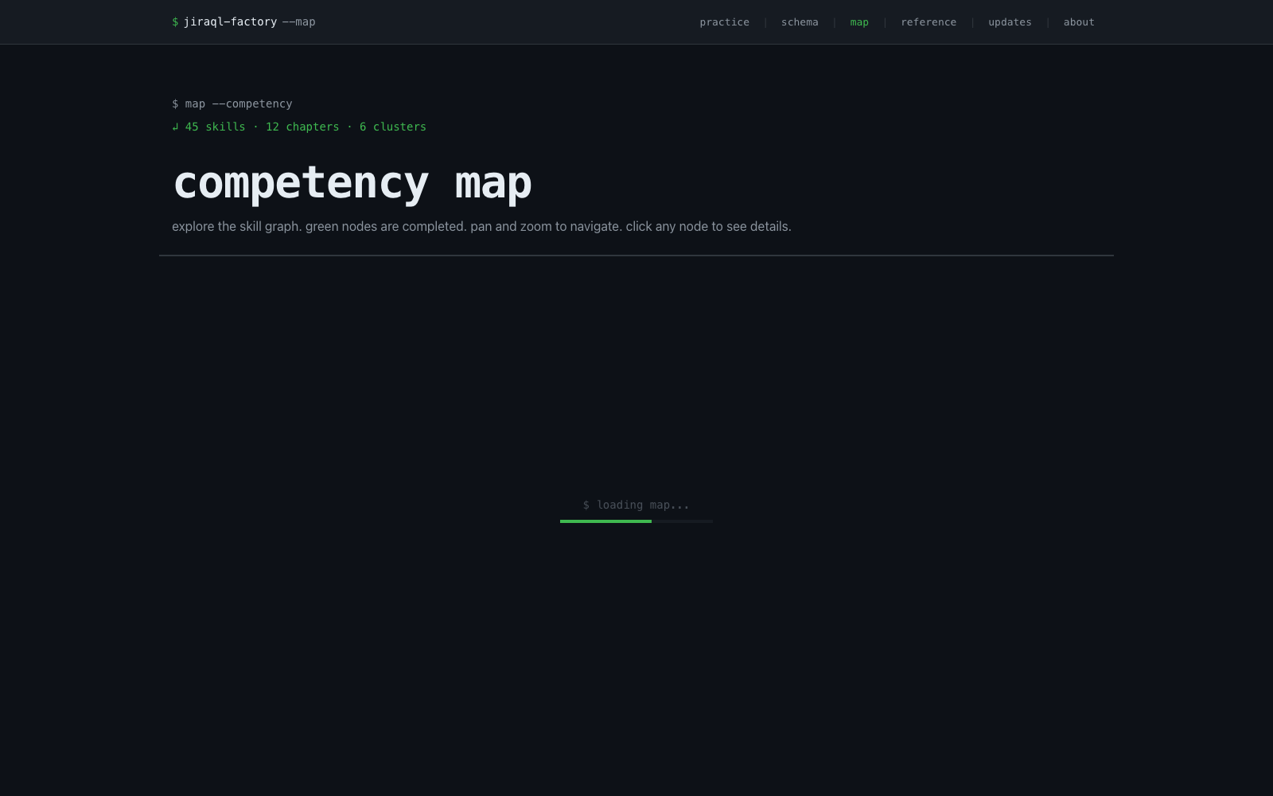Click the '45 skills · 12 chapters · 6 clusters' line
Image resolution: width=1273 pixels, height=796 pixels.
pos(299,127)
